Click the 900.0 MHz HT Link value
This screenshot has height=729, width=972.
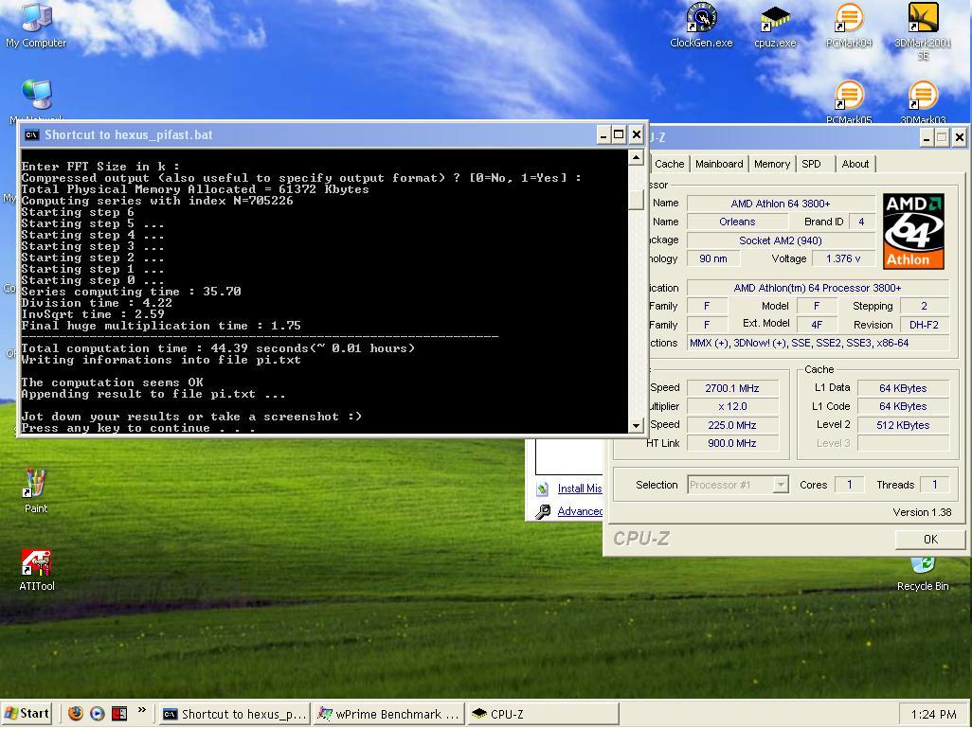[x=732, y=443]
